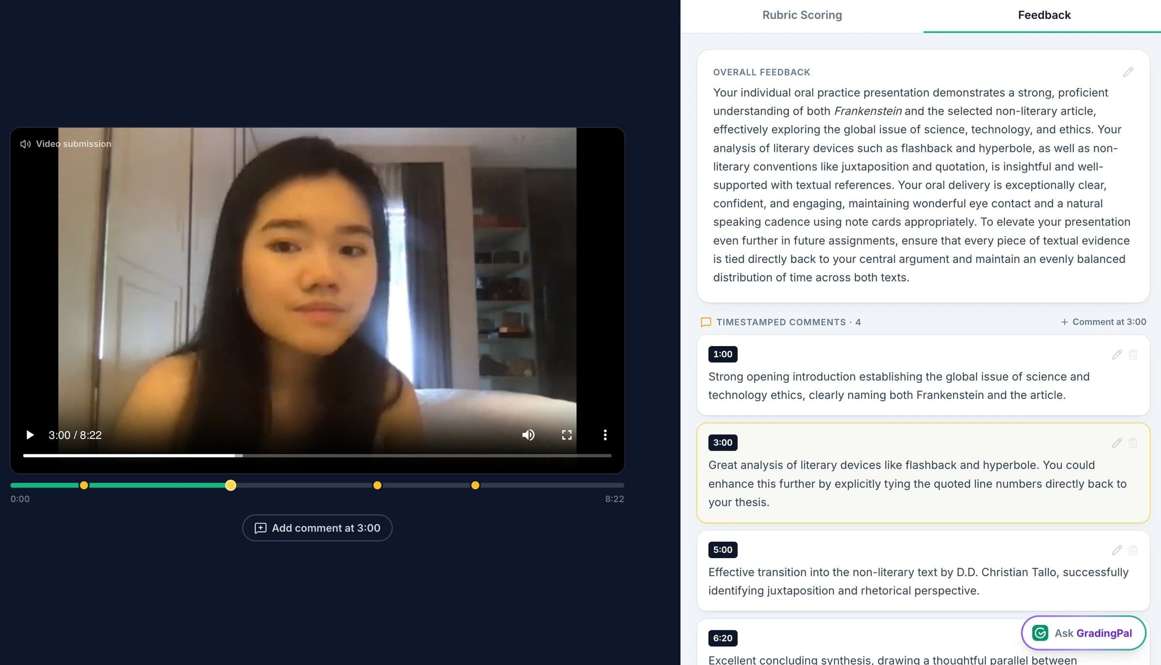Edit the 3:00 timestamped comment

(1116, 443)
